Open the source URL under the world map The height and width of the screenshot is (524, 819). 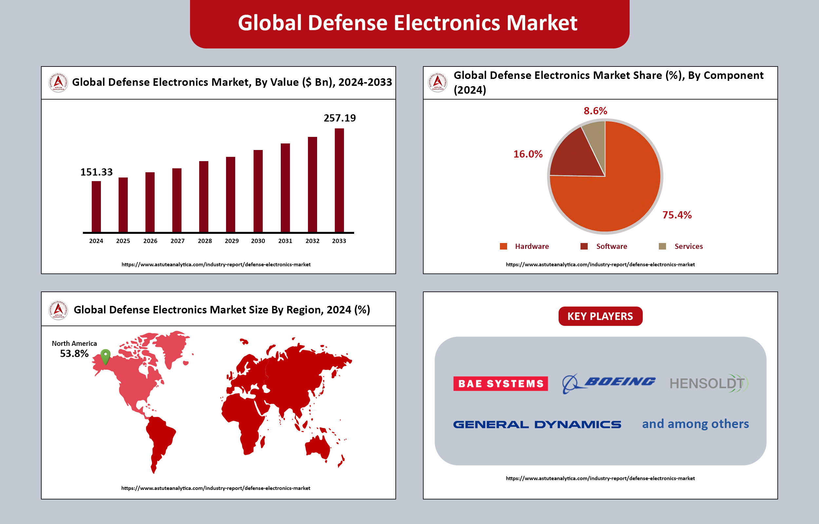[x=216, y=488]
